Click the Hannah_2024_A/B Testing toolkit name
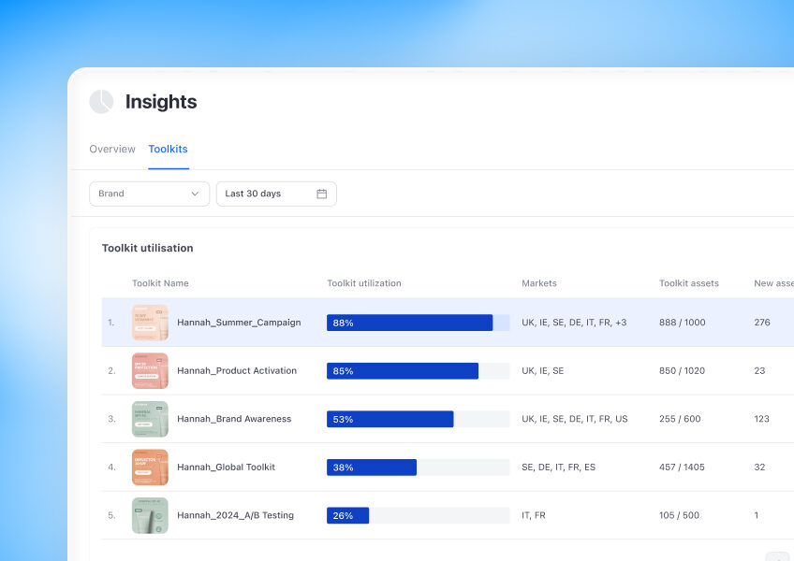794x561 pixels. coord(235,515)
